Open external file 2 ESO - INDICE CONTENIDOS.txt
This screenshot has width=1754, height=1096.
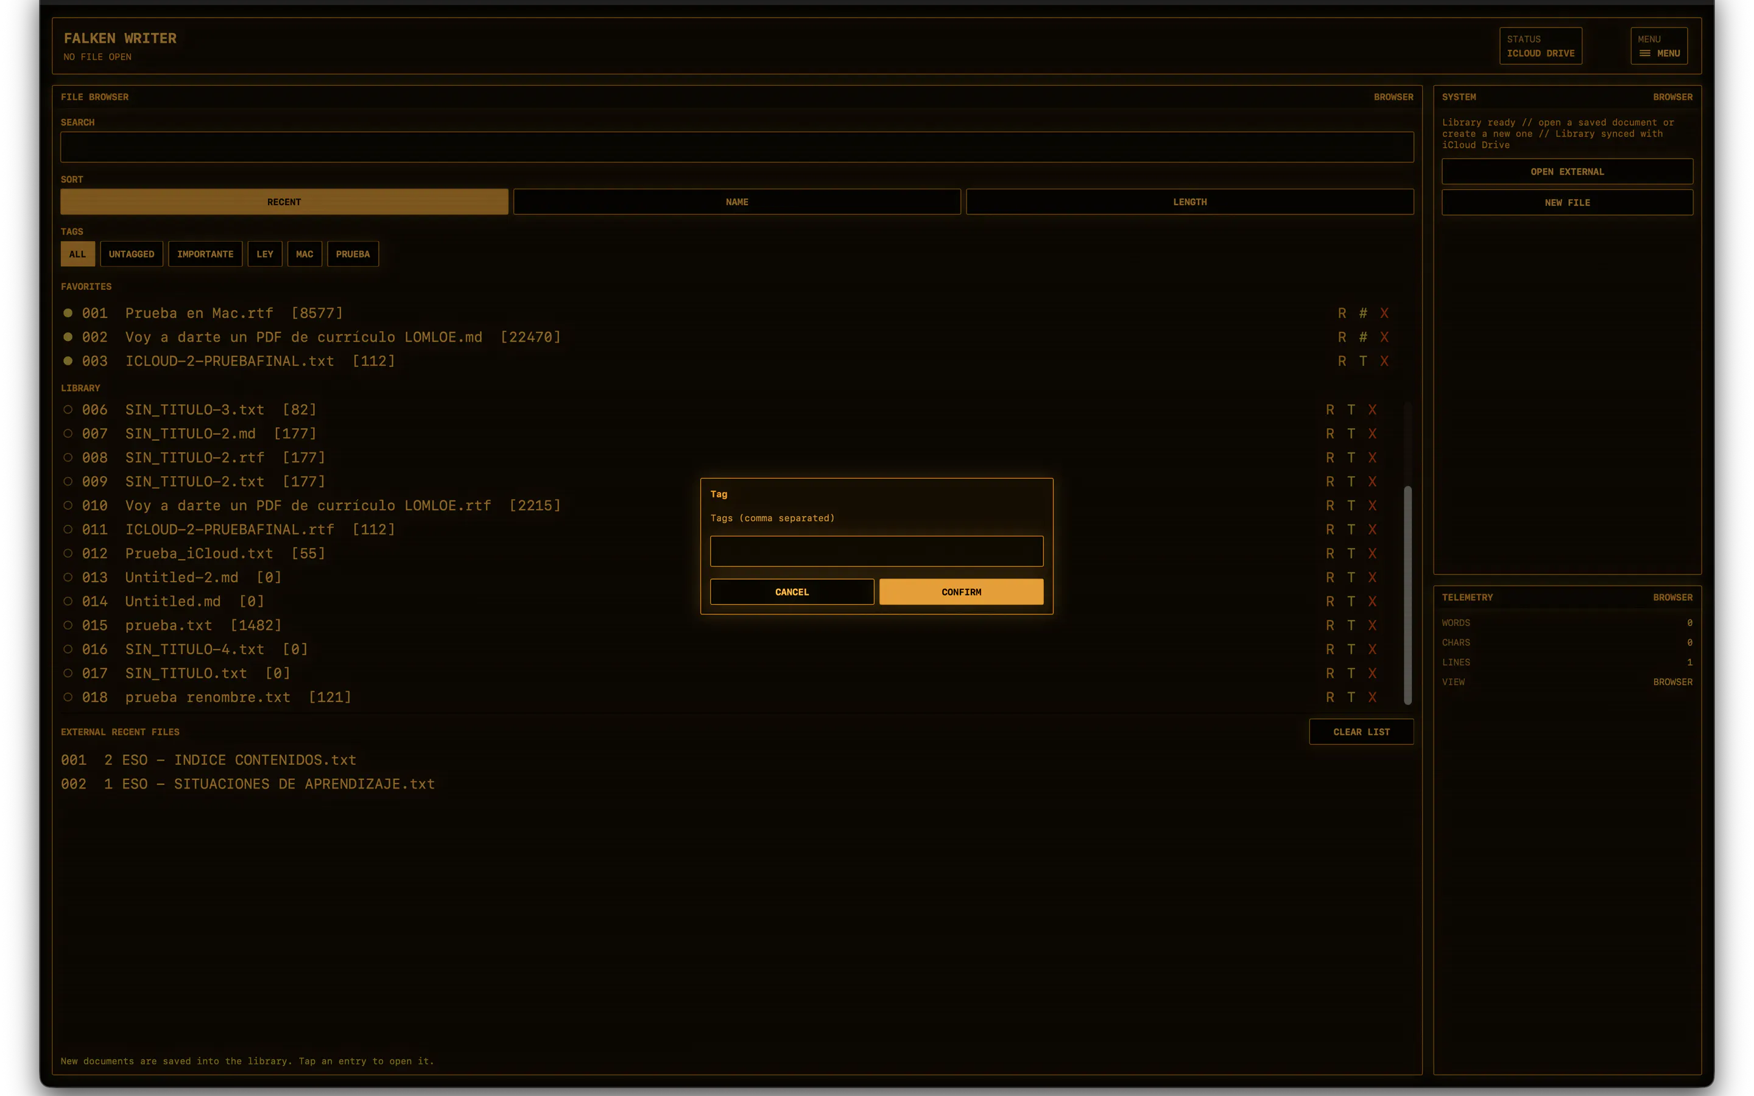coord(209,760)
